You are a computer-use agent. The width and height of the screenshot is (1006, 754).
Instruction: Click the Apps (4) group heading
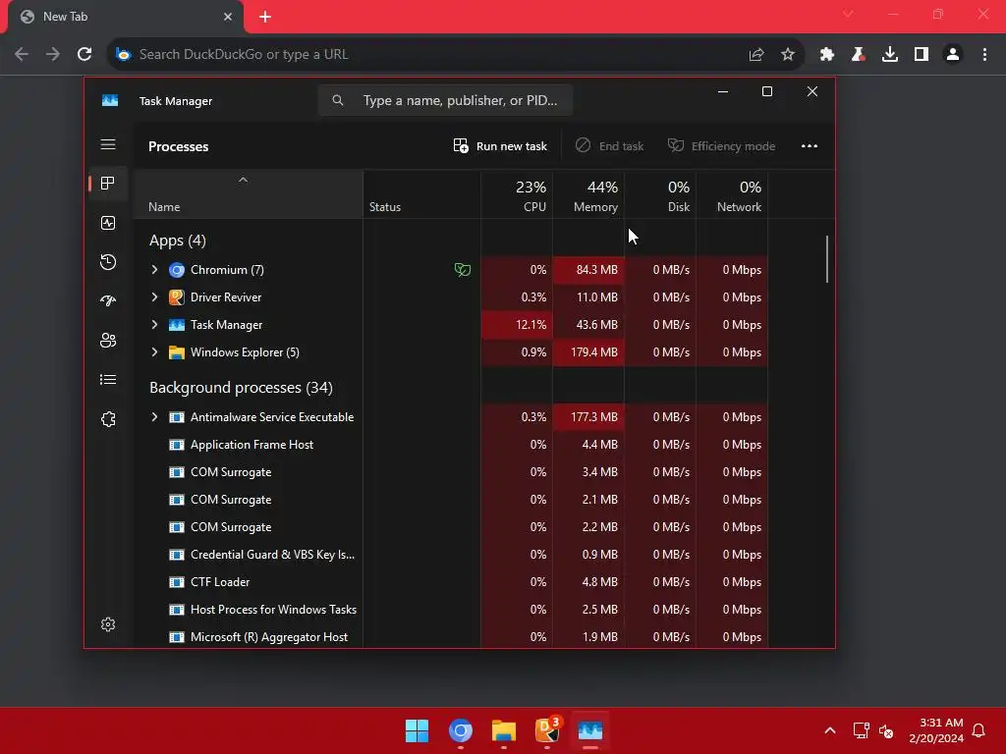(x=178, y=241)
